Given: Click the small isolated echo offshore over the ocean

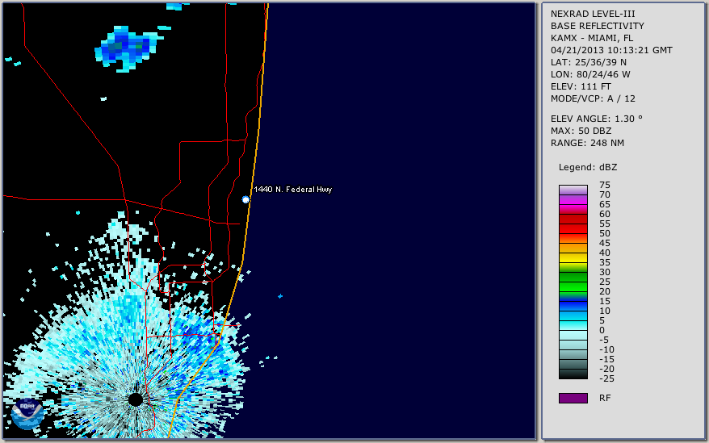Looking at the screenshot, I should pyautogui.click(x=280, y=296).
